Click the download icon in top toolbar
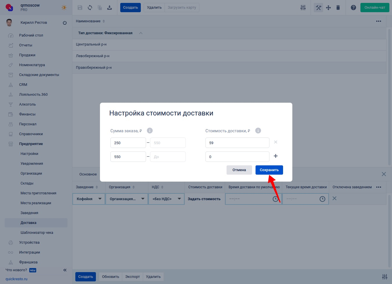The image size is (392, 284). 110,8
